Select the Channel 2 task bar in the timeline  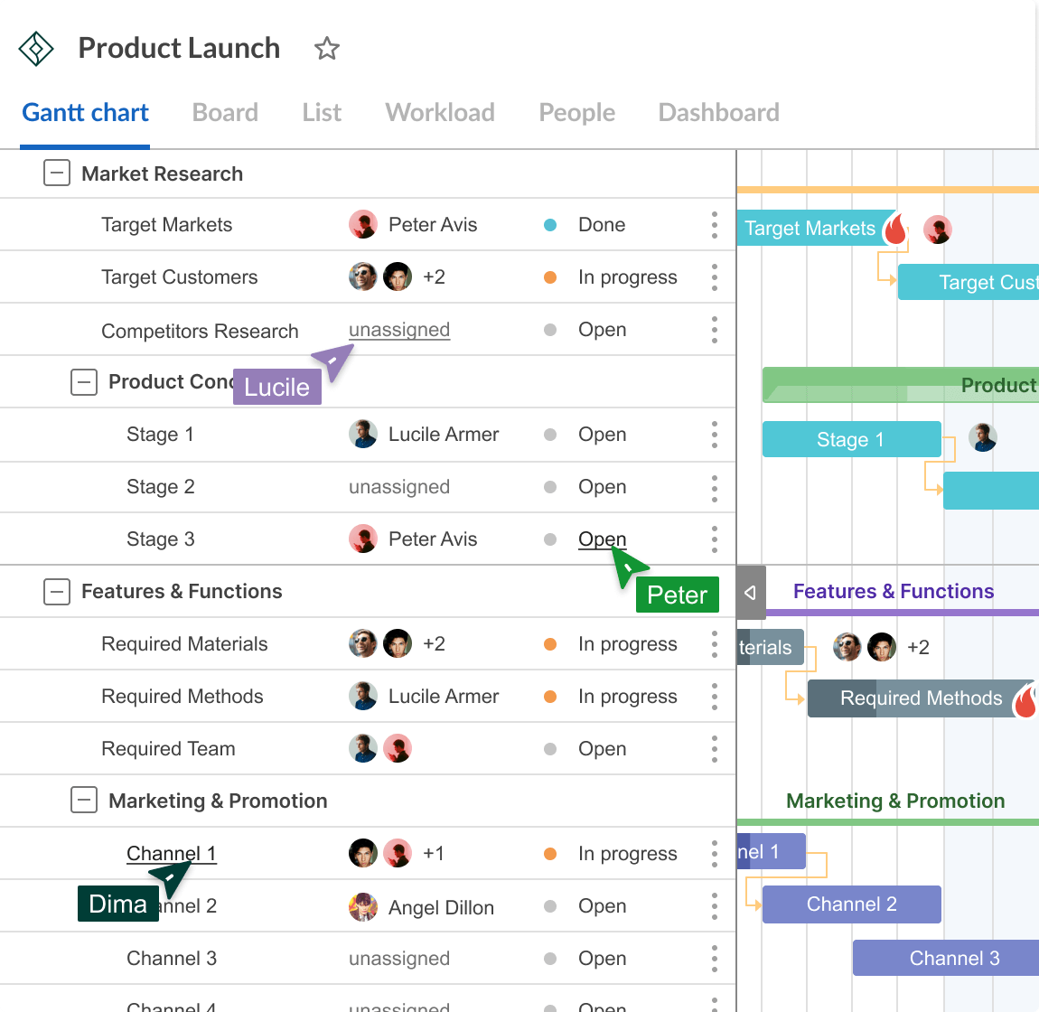(x=850, y=904)
